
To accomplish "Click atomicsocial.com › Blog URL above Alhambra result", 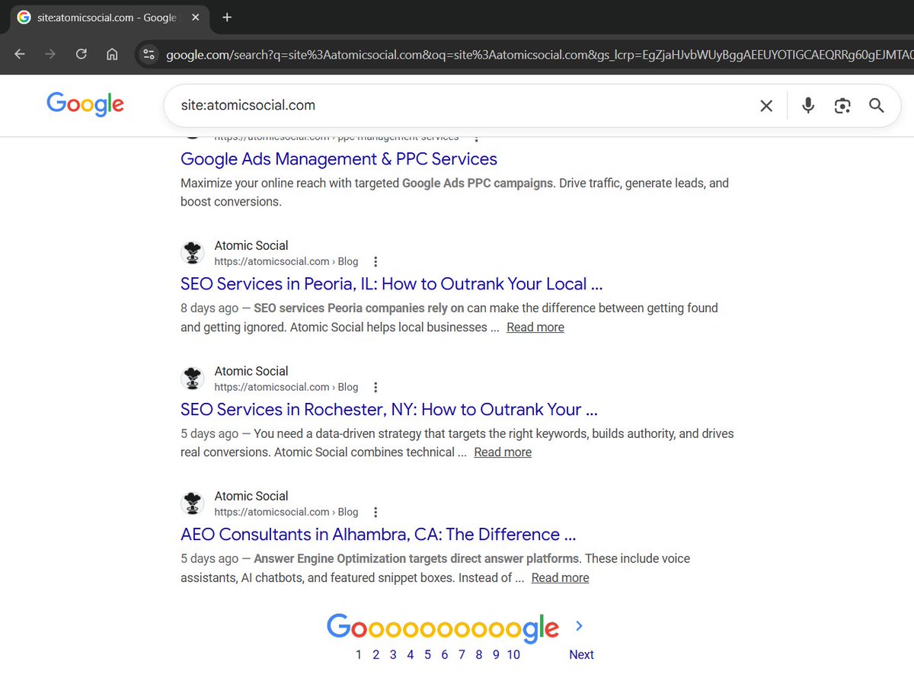I will tap(286, 512).
